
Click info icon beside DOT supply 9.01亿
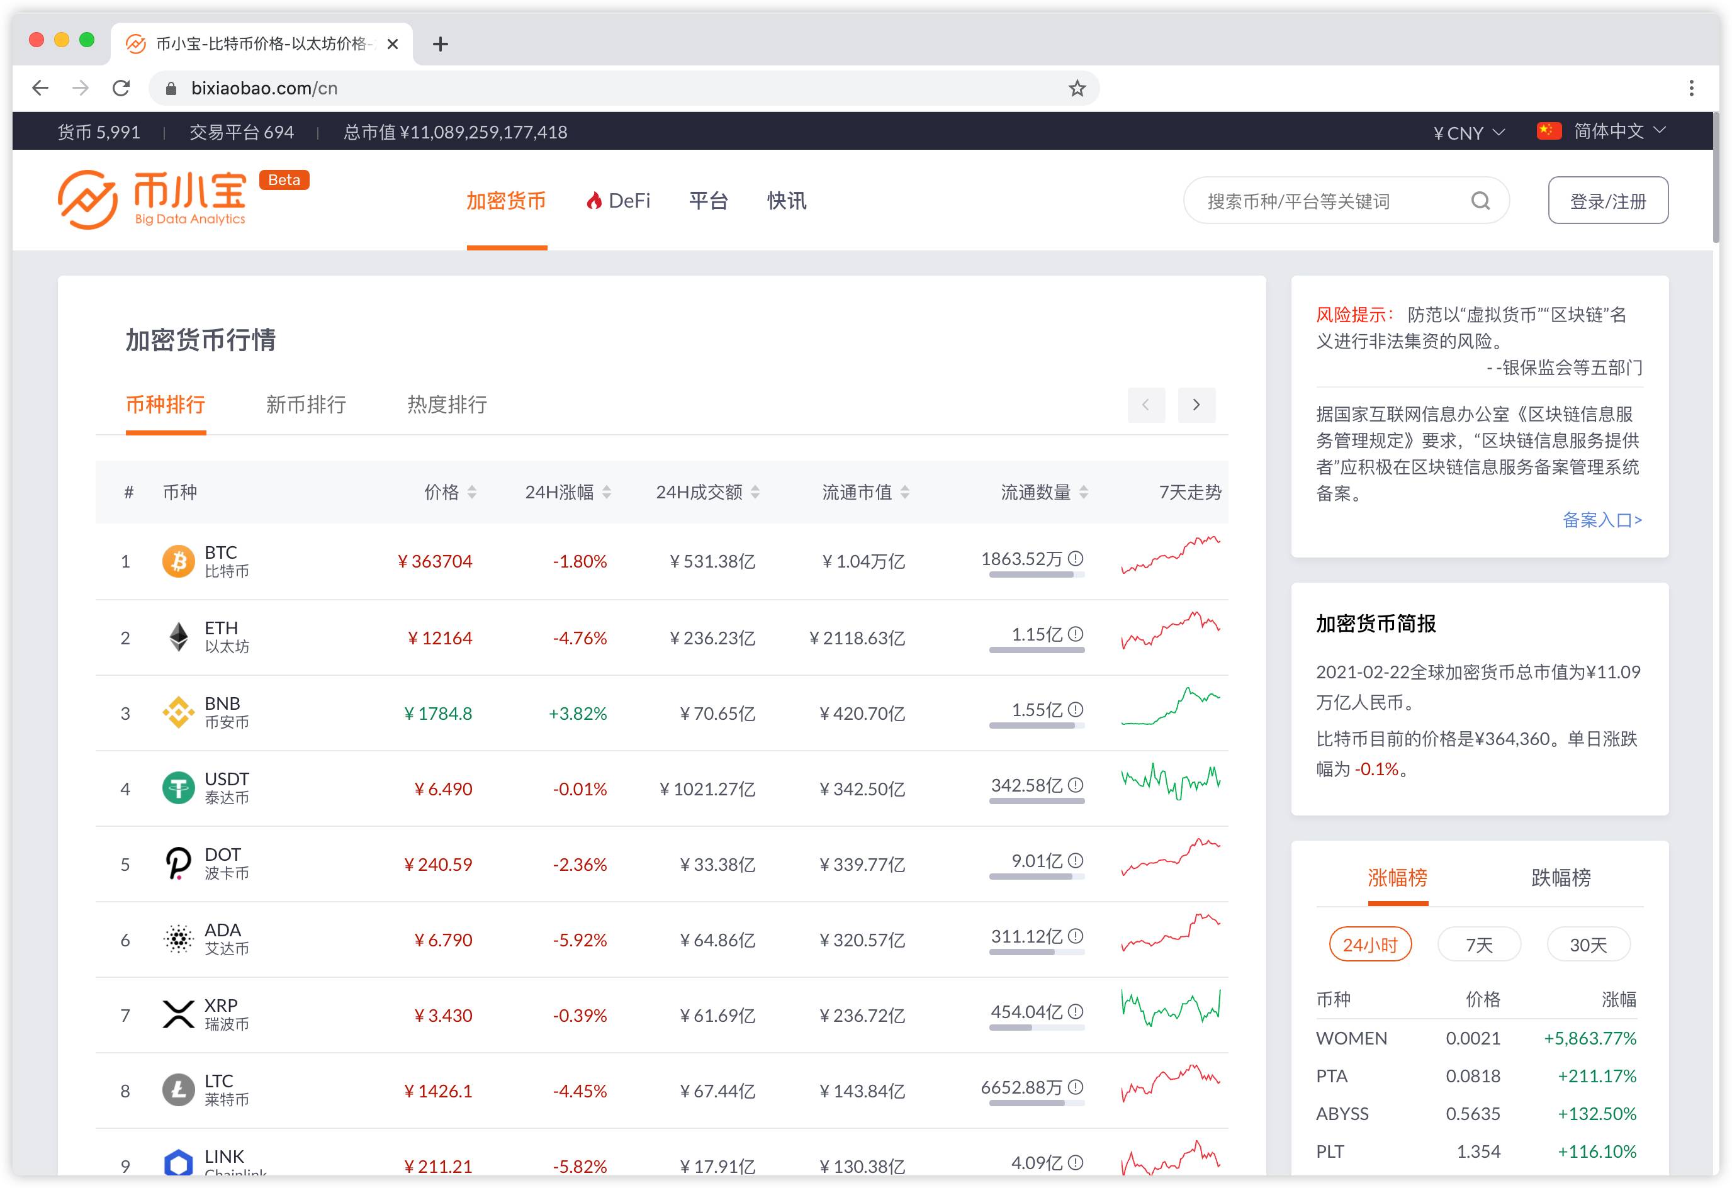point(1076,860)
